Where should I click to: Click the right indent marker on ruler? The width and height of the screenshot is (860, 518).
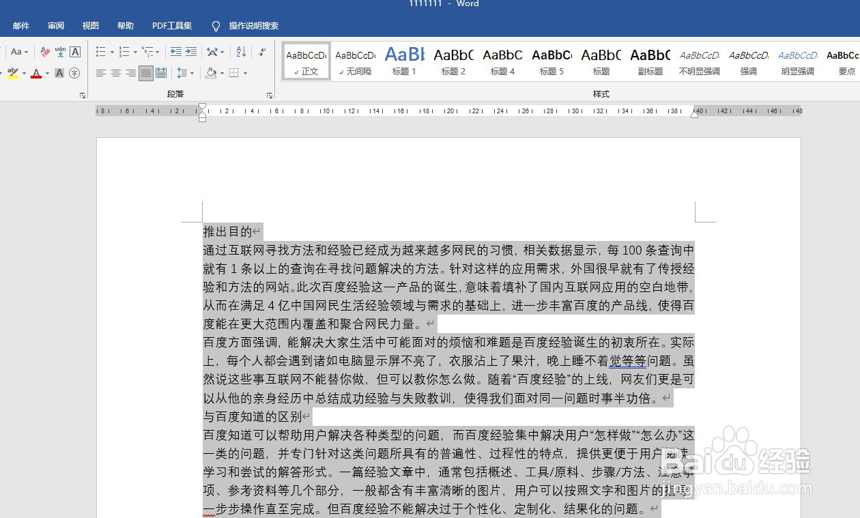click(x=695, y=114)
